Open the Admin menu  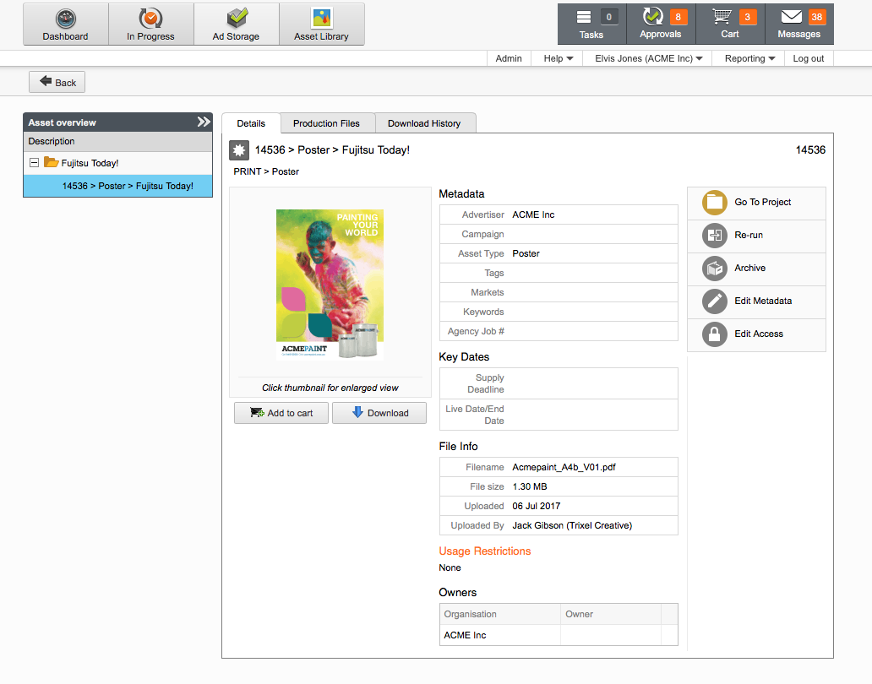[x=509, y=58]
